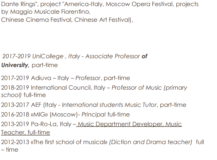This screenshot has width=217, height=160.
Task: Click the "Chinese Cinema Festival" text
Action: [x=37, y=20]
